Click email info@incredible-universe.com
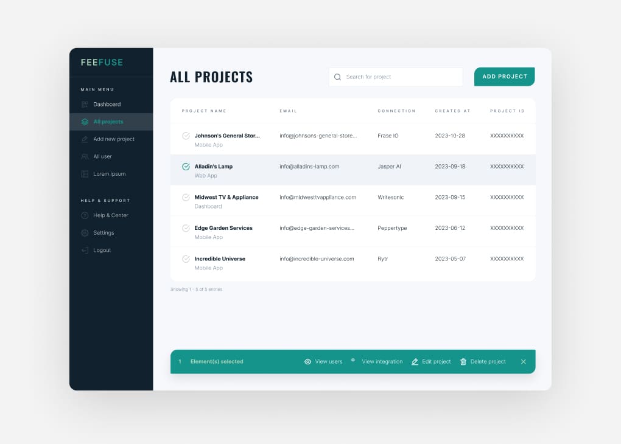This screenshot has width=621, height=444. coord(317,259)
